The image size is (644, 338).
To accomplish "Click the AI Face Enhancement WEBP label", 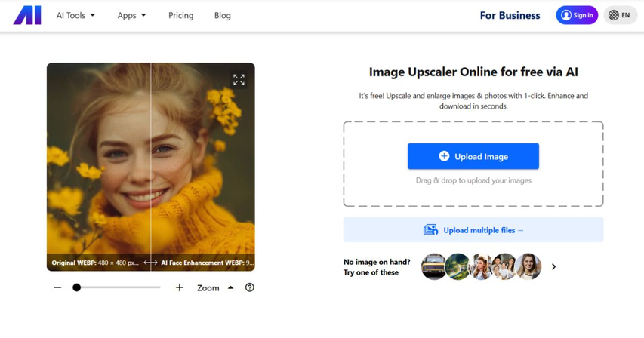I will pos(208,263).
